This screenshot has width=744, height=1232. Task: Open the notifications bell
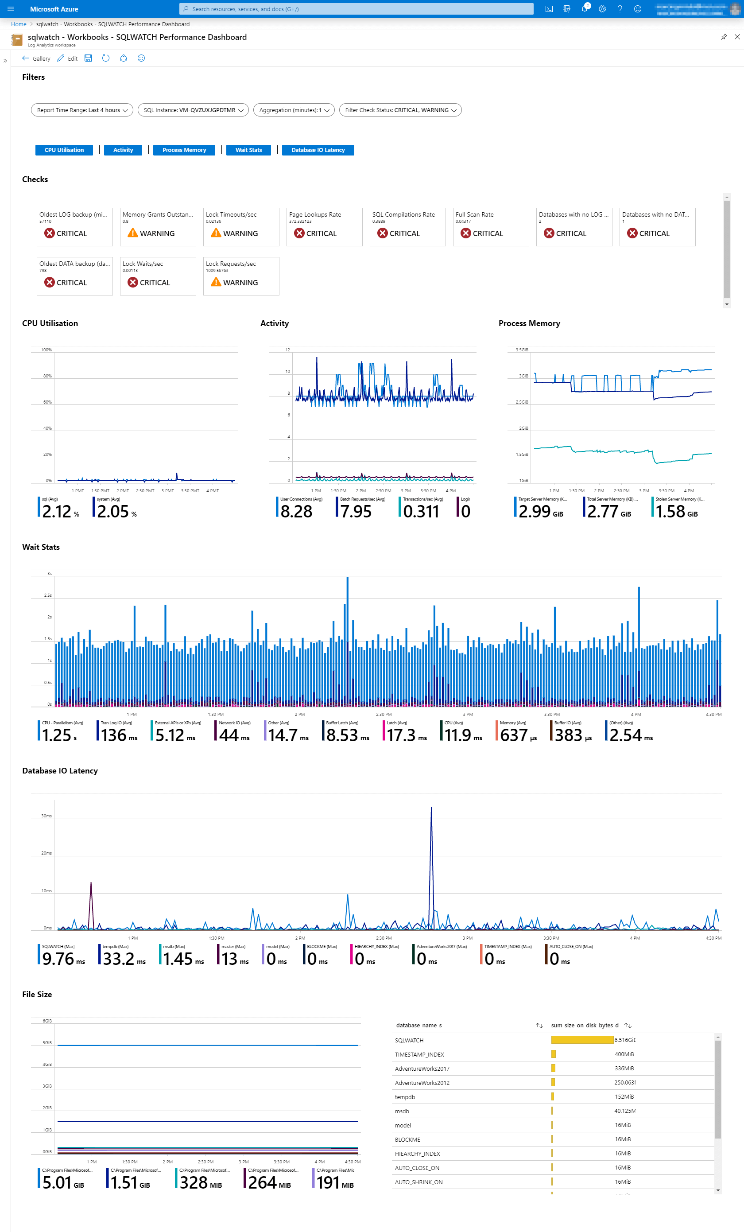tap(585, 9)
